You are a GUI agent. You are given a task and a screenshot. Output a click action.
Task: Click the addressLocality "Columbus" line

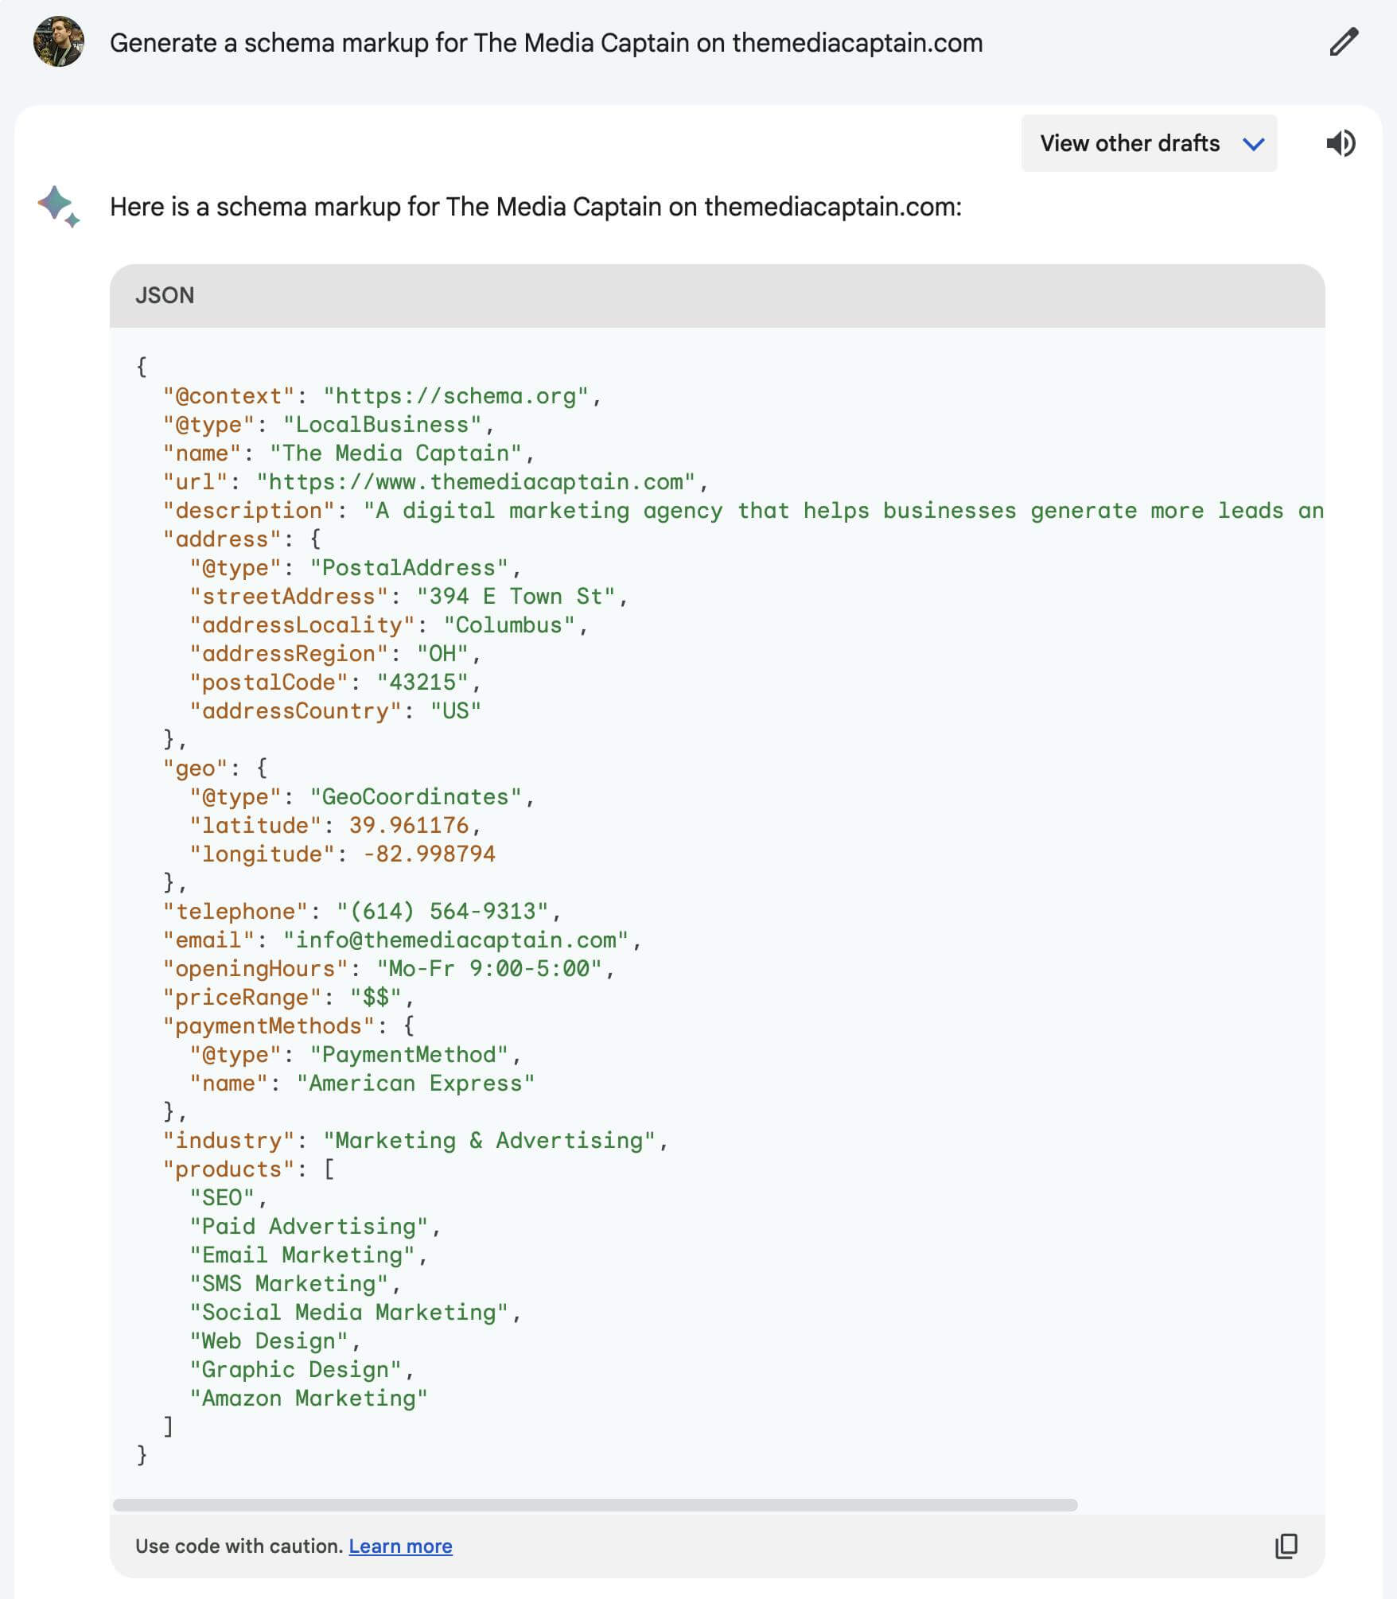[388, 625]
